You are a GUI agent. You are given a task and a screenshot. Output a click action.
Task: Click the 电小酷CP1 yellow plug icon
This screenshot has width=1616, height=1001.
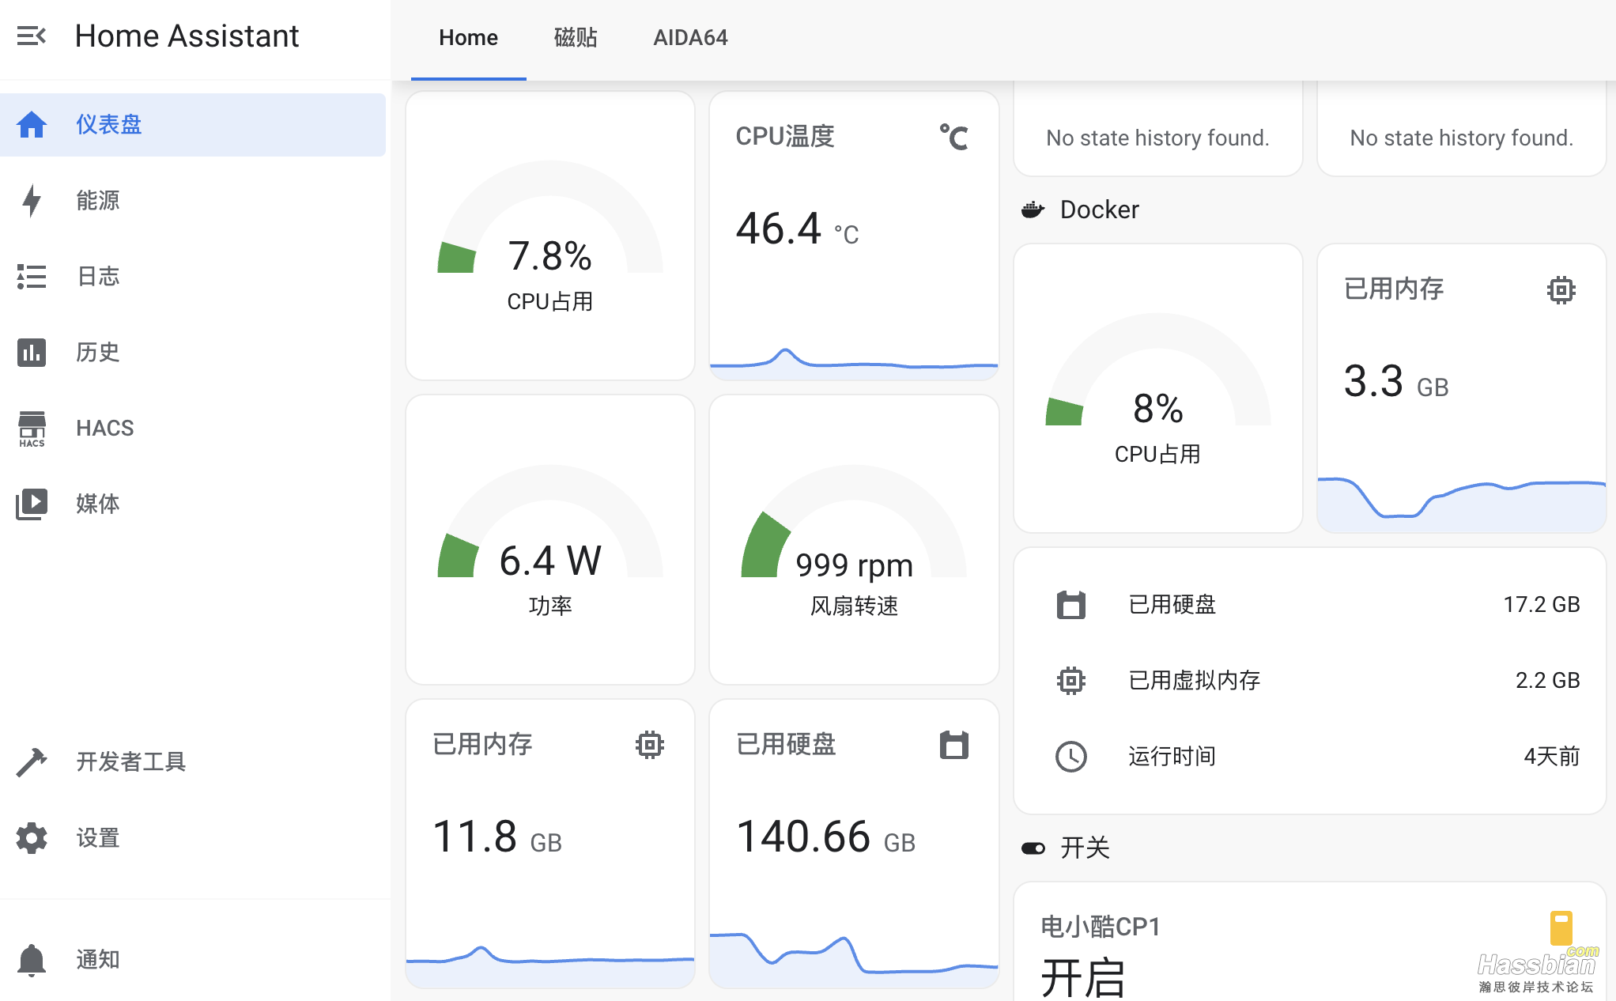pos(1561,927)
